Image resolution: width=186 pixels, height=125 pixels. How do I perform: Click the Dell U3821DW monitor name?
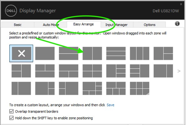click(166, 11)
